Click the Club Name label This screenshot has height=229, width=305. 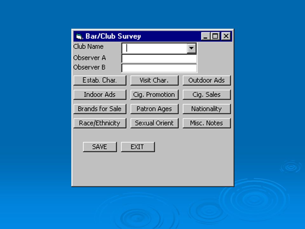88,46
